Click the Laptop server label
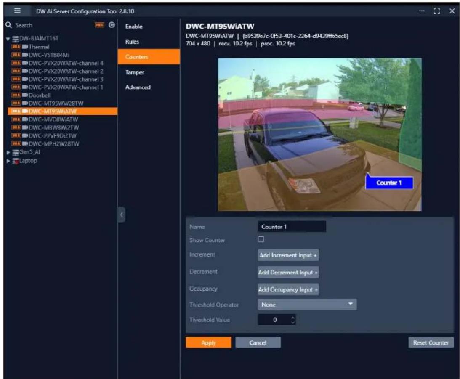The height and width of the screenshot is (379, 460). click(28, 161)
